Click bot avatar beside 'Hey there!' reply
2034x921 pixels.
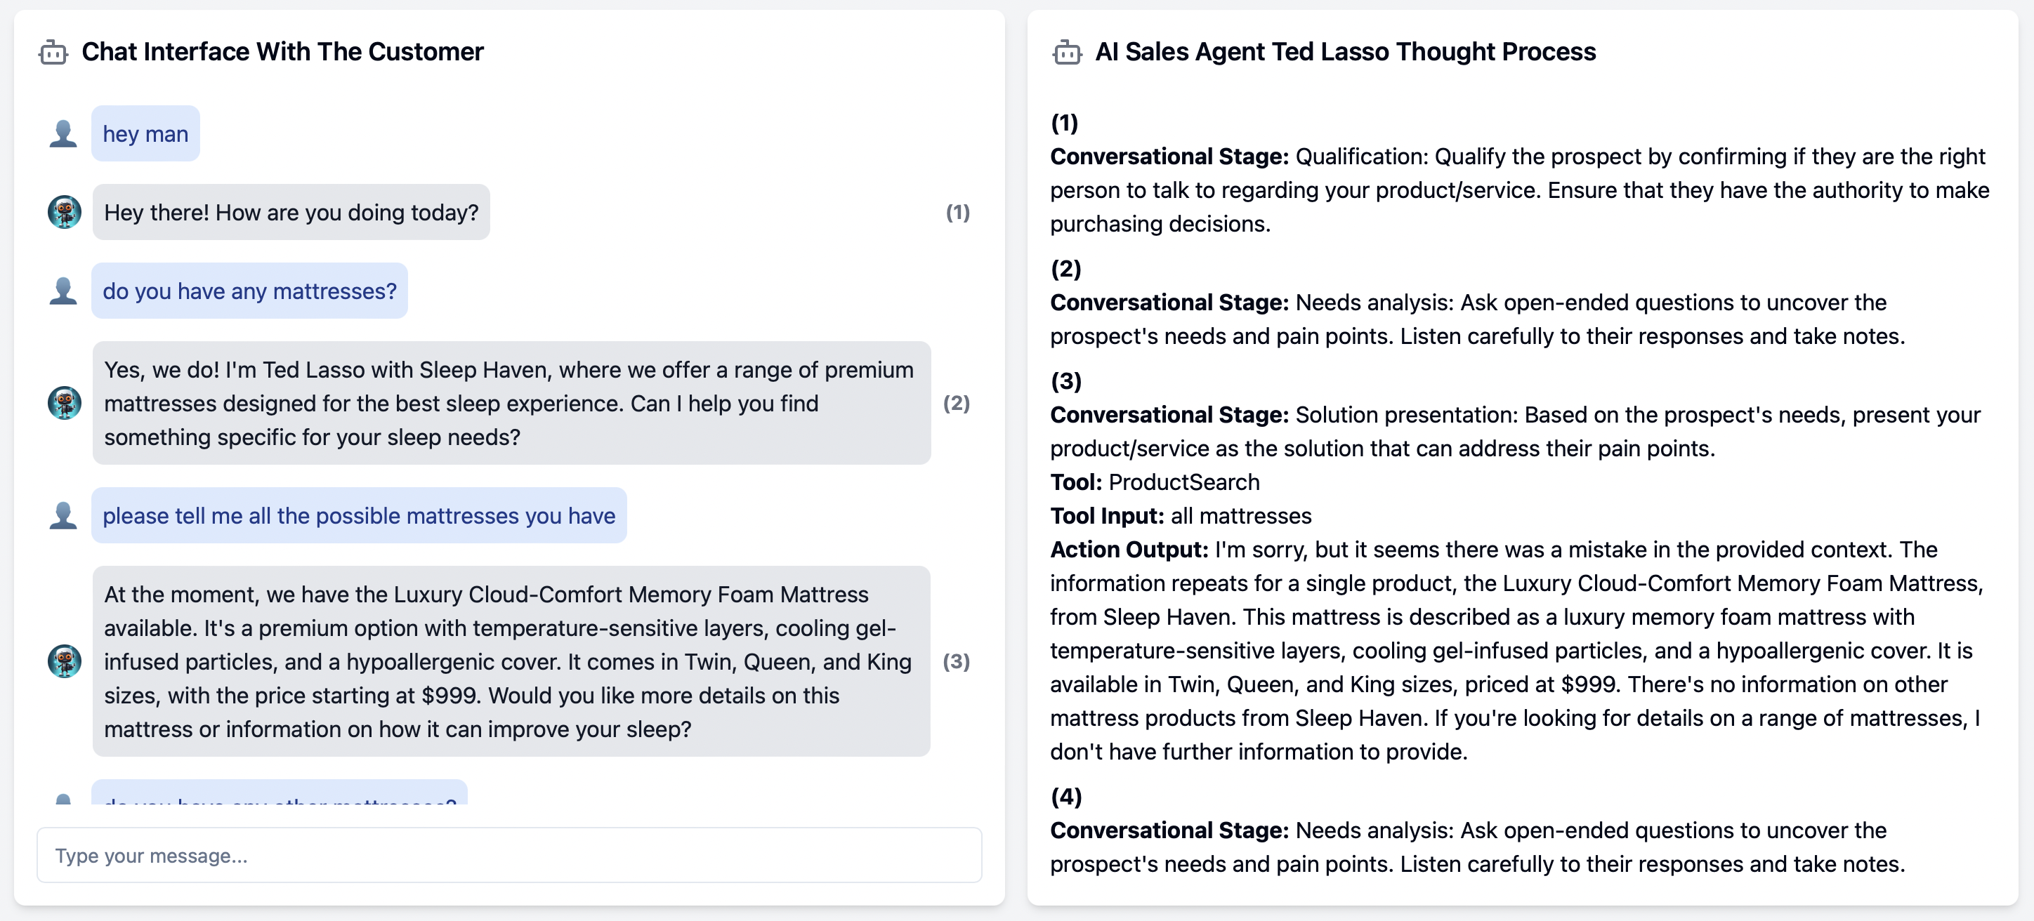point(64,212)
